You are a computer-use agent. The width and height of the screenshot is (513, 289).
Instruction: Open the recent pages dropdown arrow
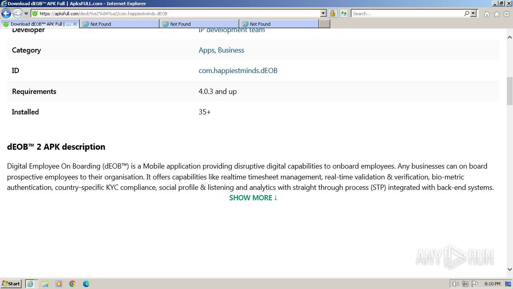26,14
